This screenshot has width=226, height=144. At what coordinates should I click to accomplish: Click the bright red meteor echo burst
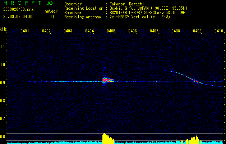pyautogui.click(x=108, y=80)
